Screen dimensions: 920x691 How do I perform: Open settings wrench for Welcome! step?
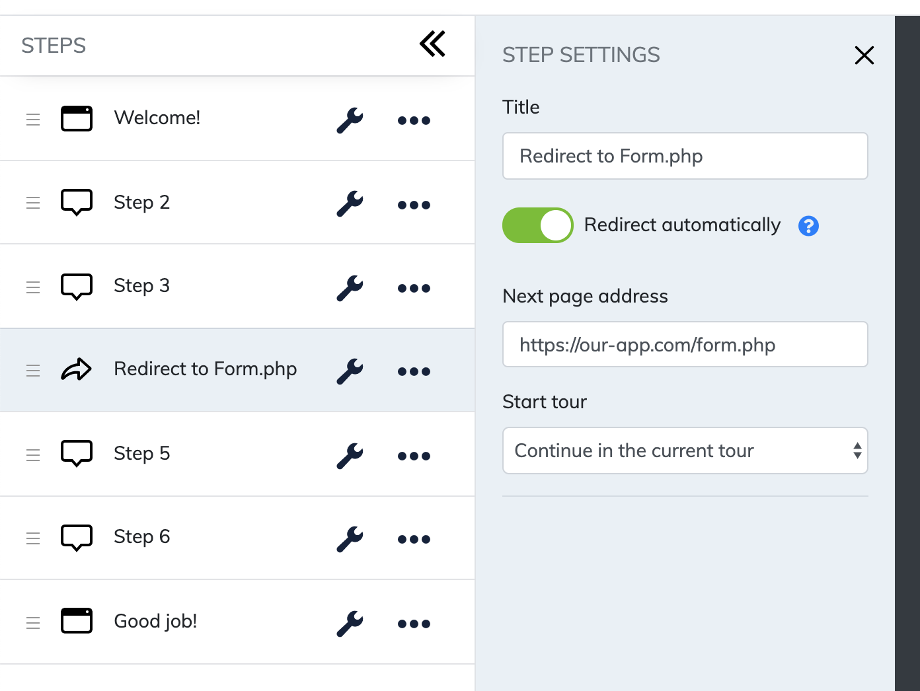(350, 120)
